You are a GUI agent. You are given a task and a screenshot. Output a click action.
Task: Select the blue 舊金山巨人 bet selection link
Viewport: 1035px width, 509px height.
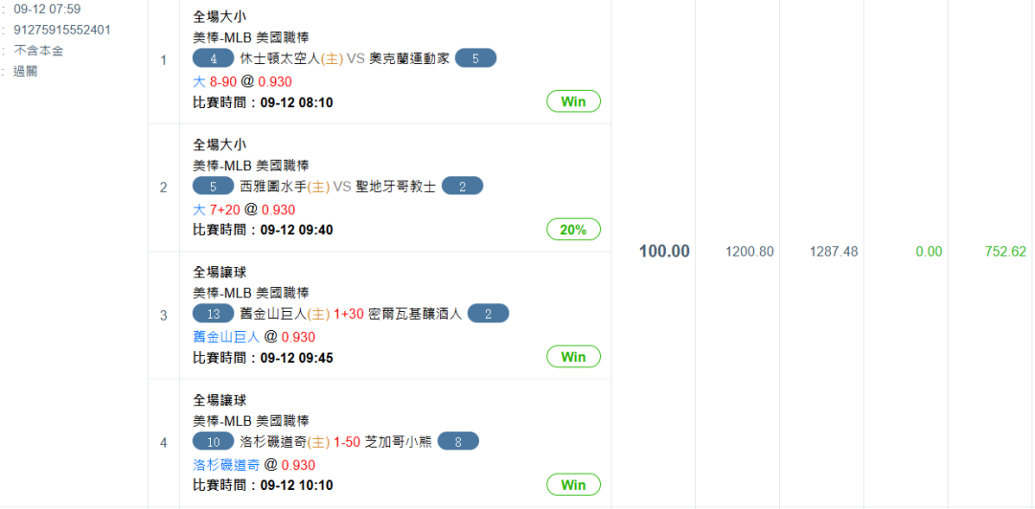coord(226,337)
